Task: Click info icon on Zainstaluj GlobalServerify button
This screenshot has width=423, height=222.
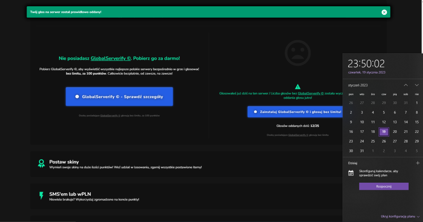Action: [255, 112]
